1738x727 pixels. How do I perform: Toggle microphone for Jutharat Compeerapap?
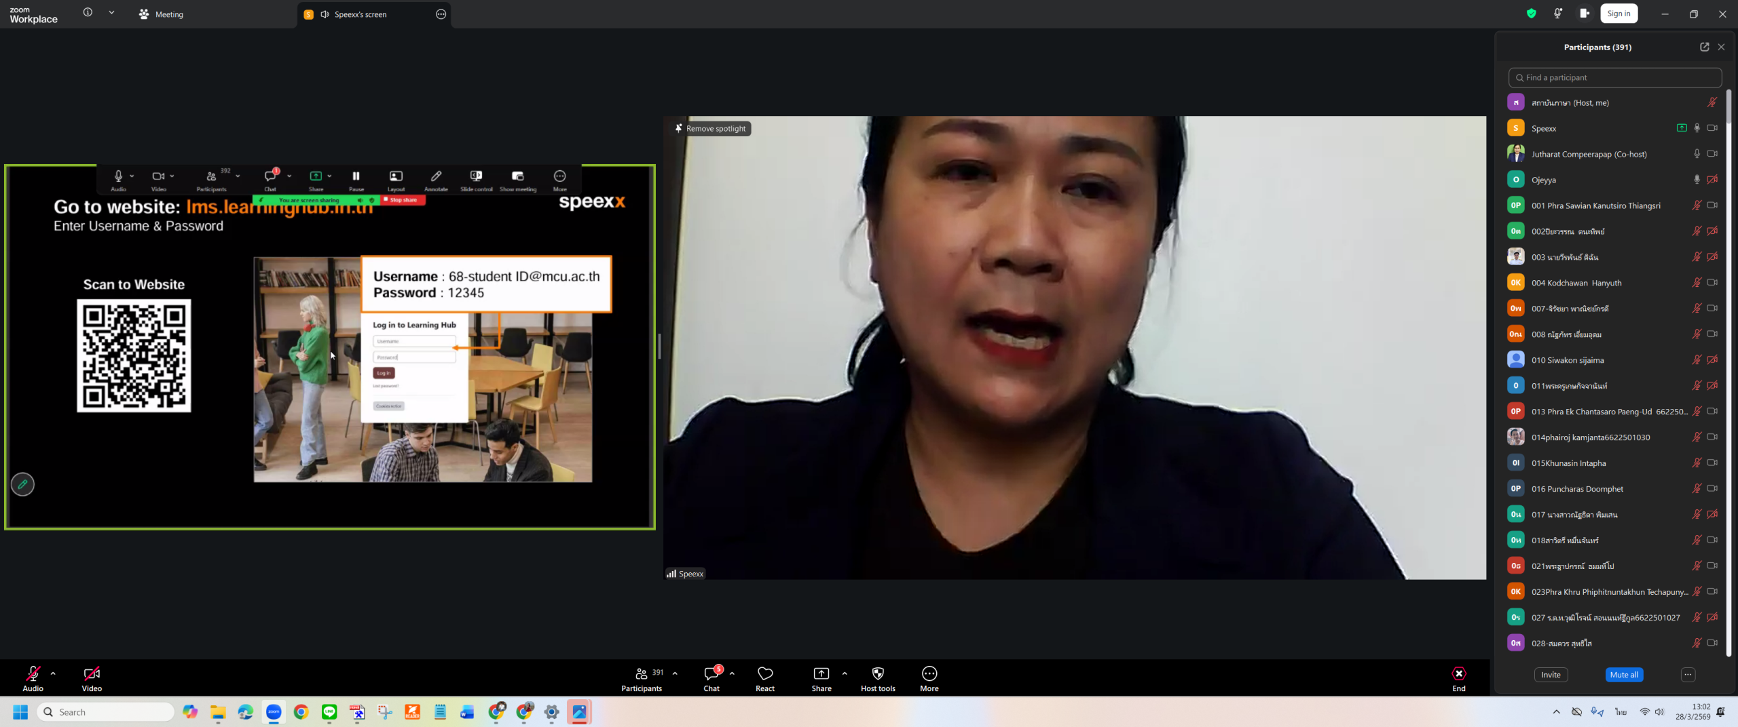pyautogui.click(x=1696, y=154)
